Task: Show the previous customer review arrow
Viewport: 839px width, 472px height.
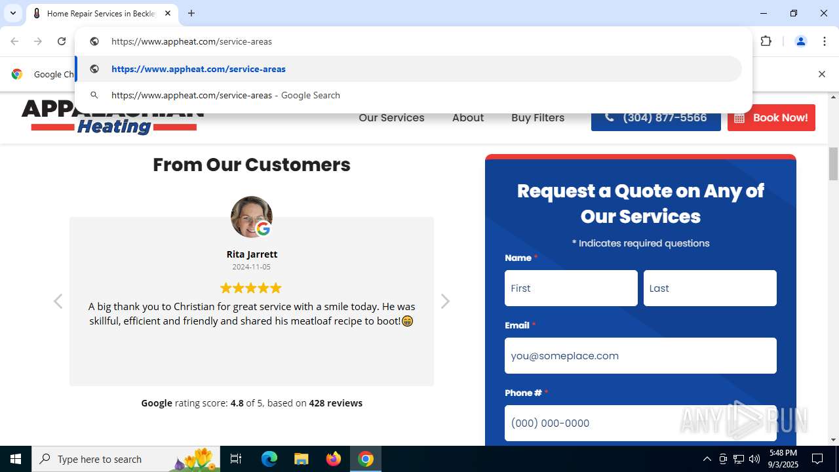Action: [58, 301]
